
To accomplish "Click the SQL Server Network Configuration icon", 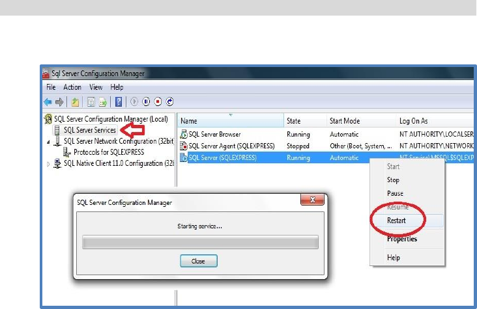I will (57, 141).
